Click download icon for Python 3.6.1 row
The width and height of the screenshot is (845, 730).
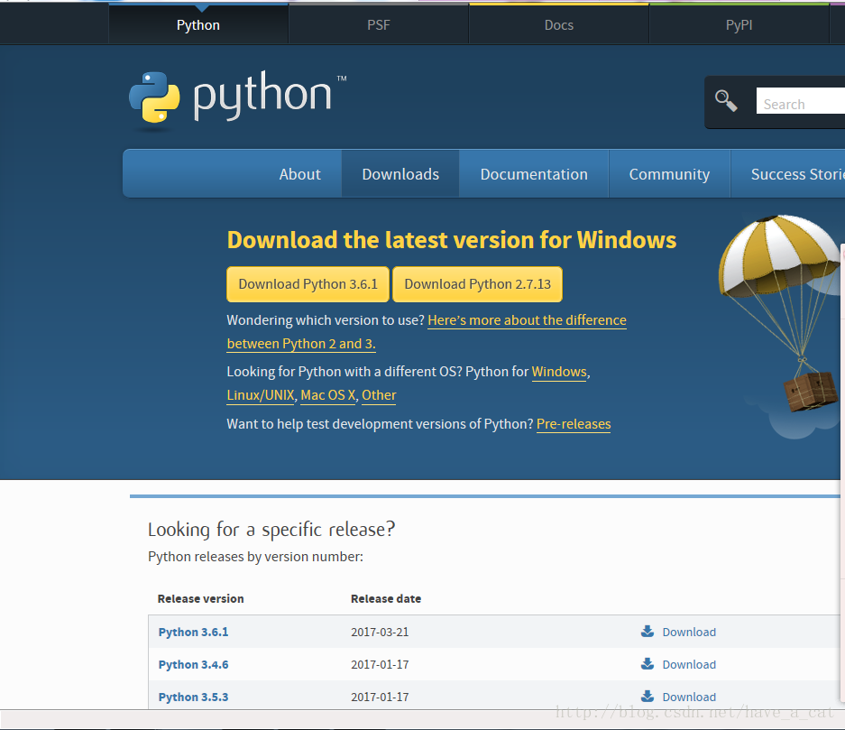648,632
